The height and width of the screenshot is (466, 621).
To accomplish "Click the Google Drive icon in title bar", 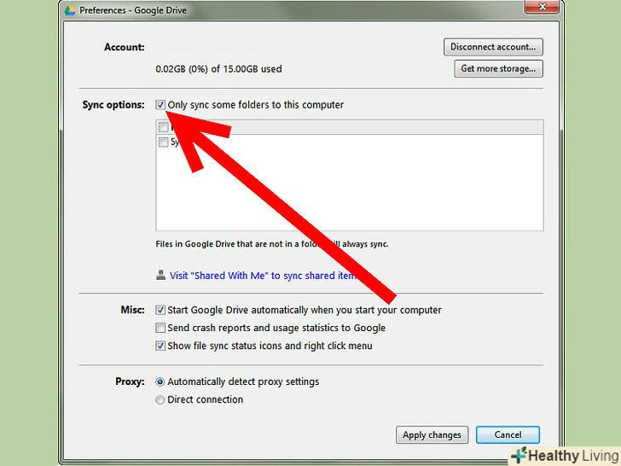I will click(70, 10).
